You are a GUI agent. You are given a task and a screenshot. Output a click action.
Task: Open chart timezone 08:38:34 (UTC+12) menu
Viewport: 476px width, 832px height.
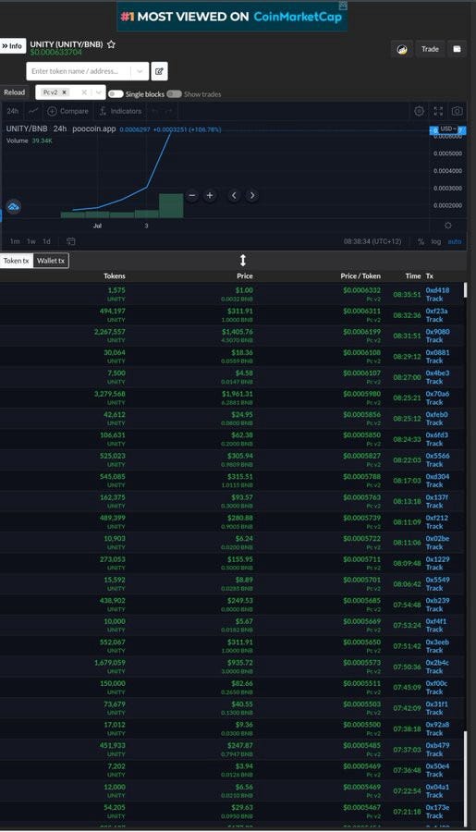click(372, 241)
